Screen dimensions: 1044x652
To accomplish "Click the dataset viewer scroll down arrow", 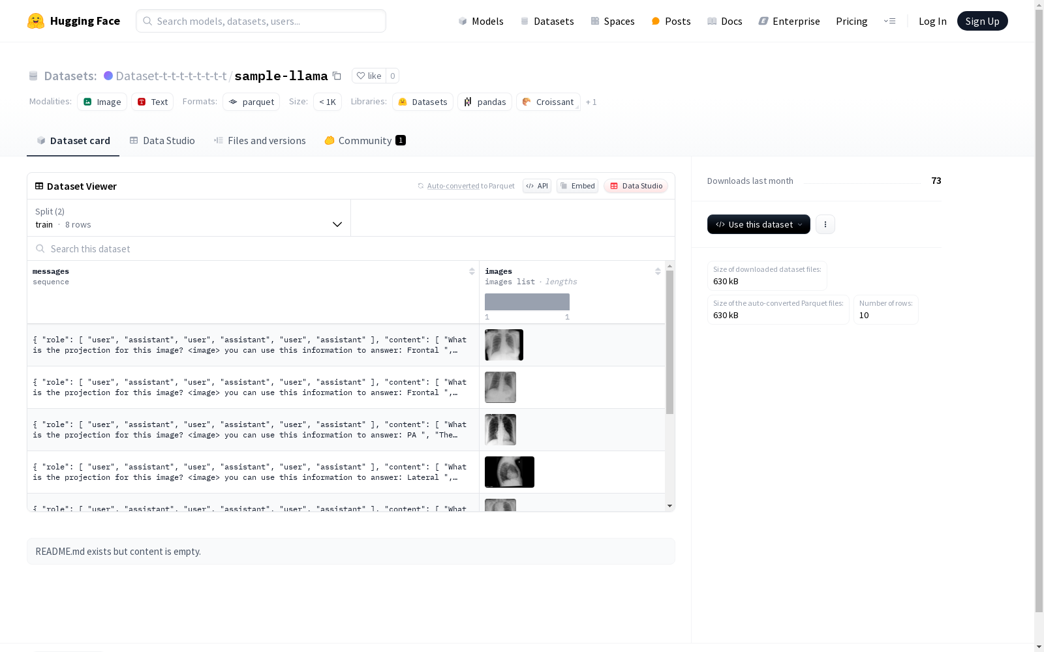I will (x=669, y=506).
